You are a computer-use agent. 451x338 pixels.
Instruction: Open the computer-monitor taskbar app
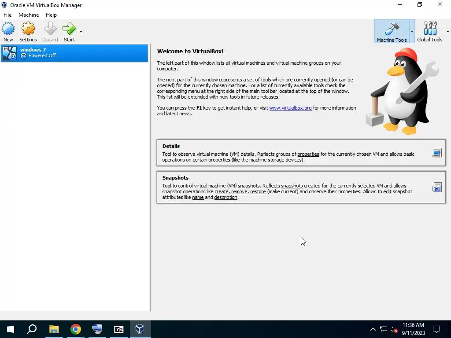97,329
